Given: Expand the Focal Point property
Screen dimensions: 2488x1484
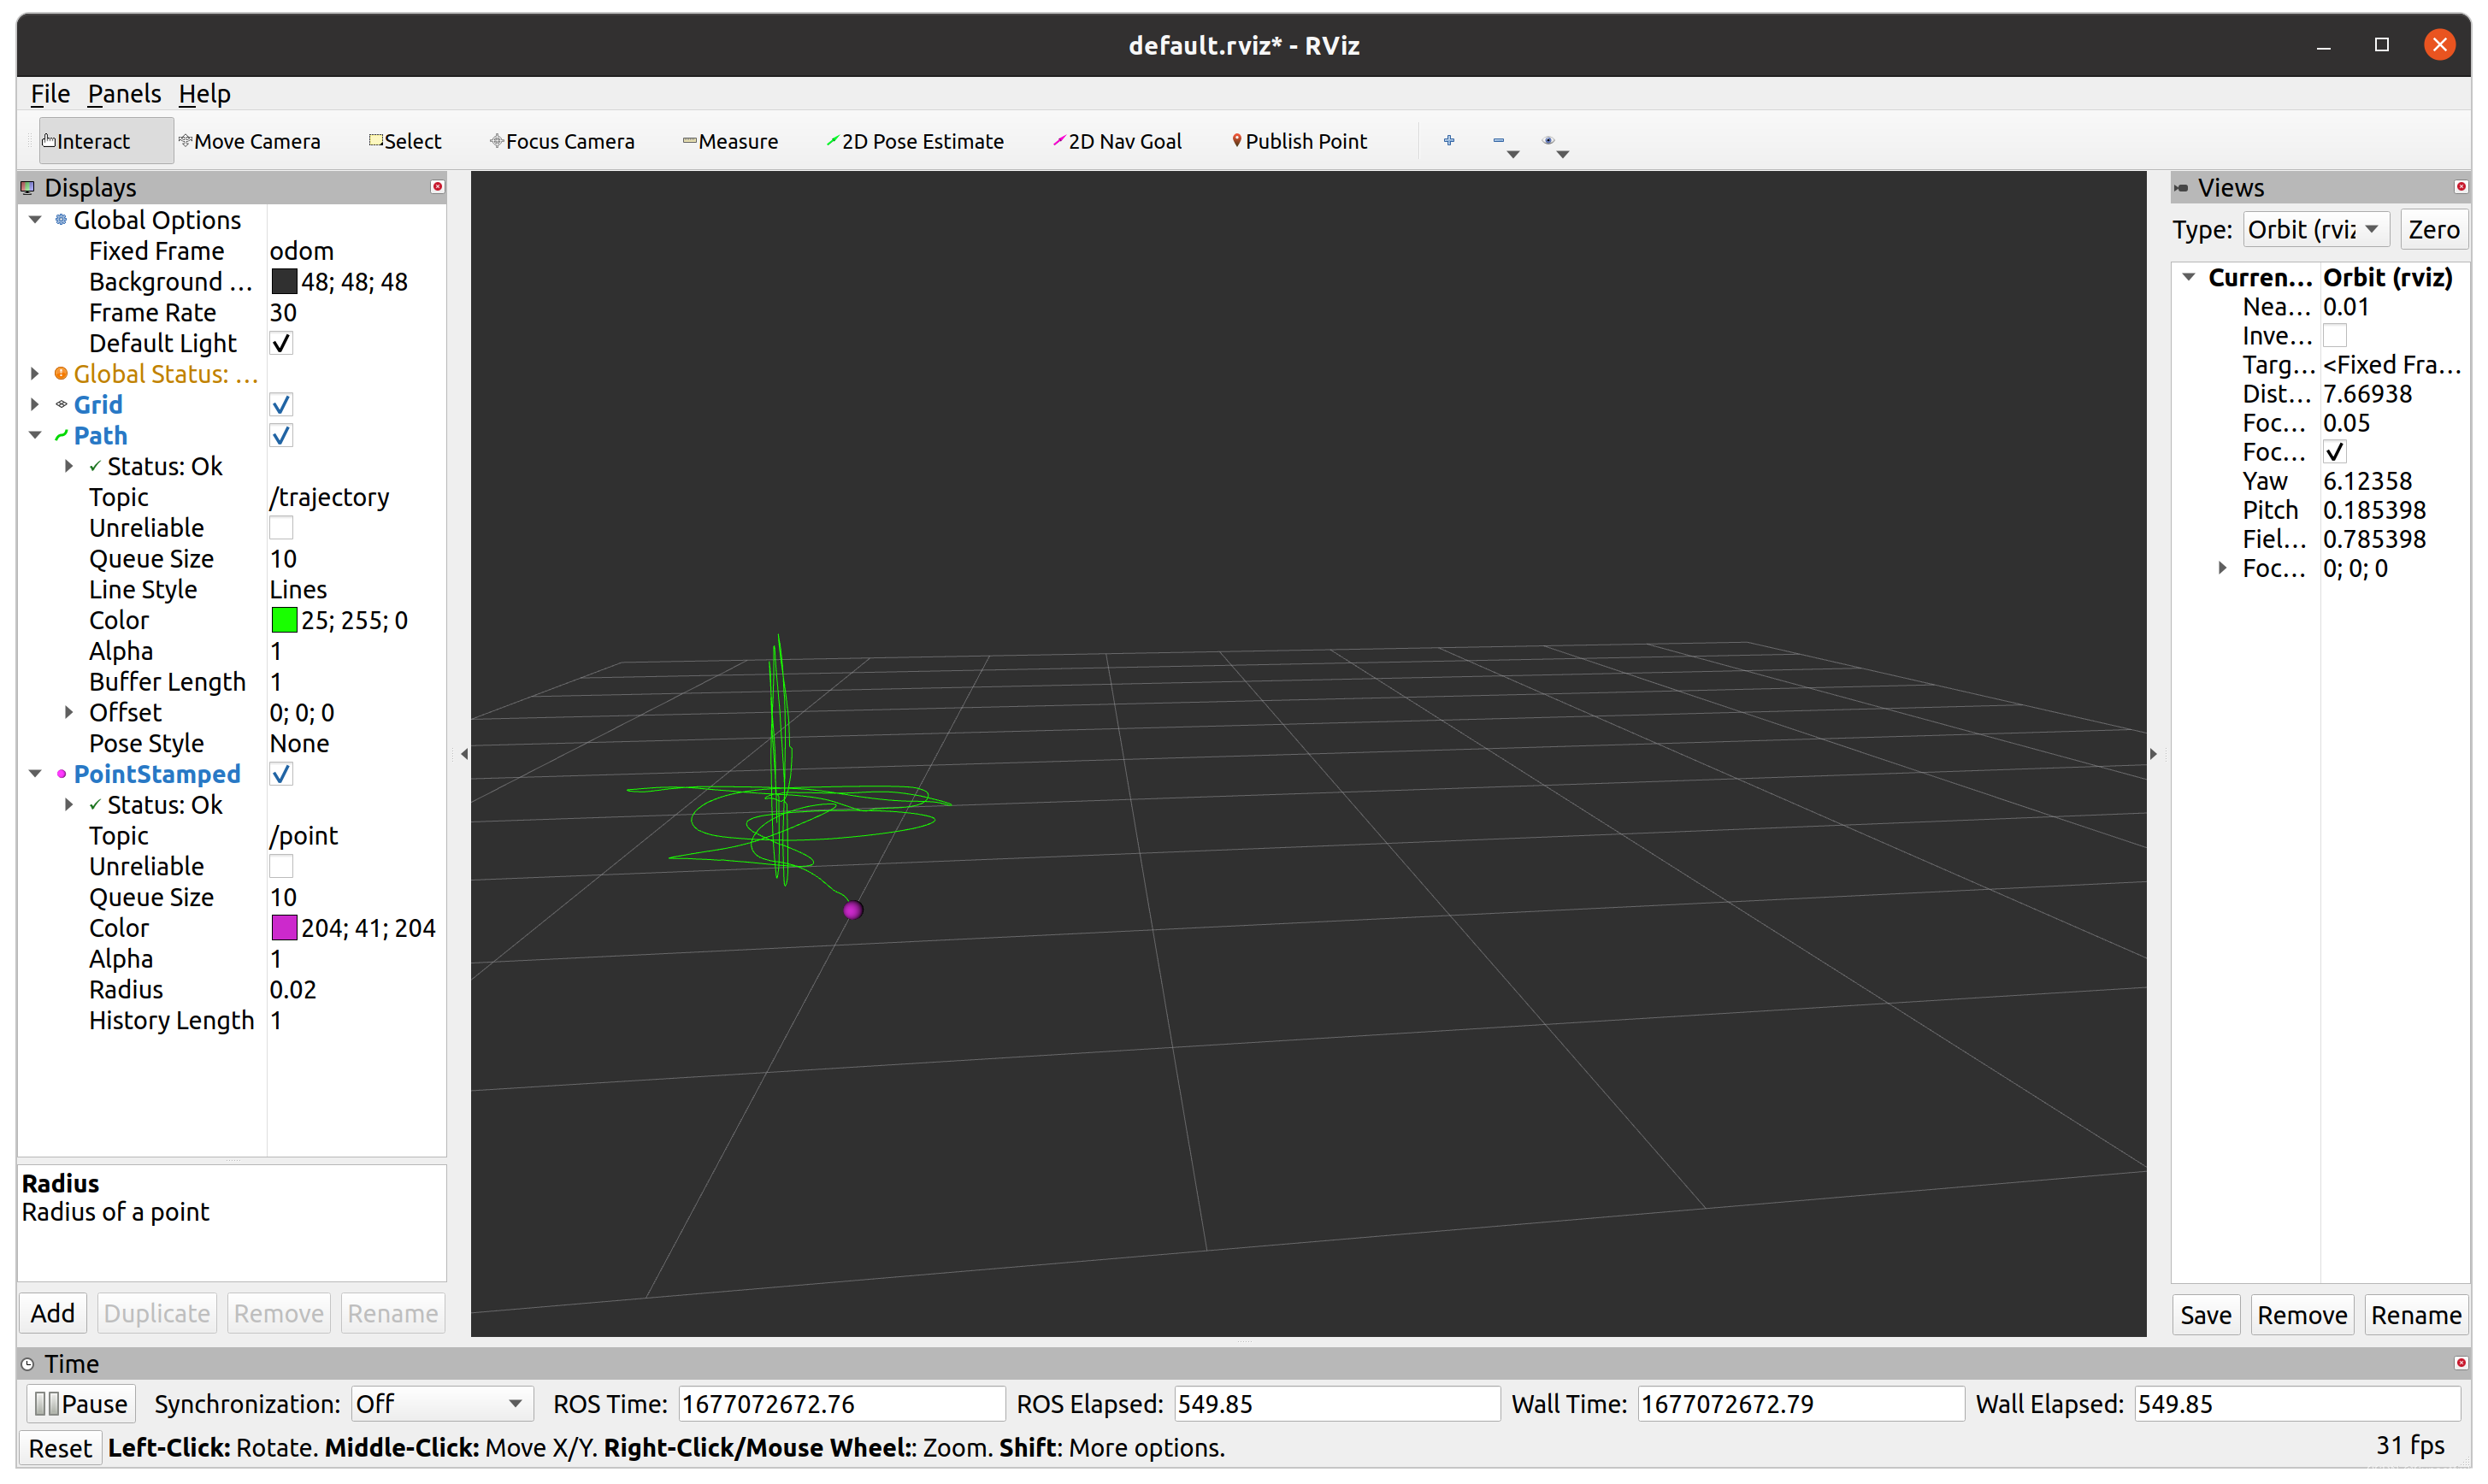Looking at the screenshot, I should (2222, 568).
